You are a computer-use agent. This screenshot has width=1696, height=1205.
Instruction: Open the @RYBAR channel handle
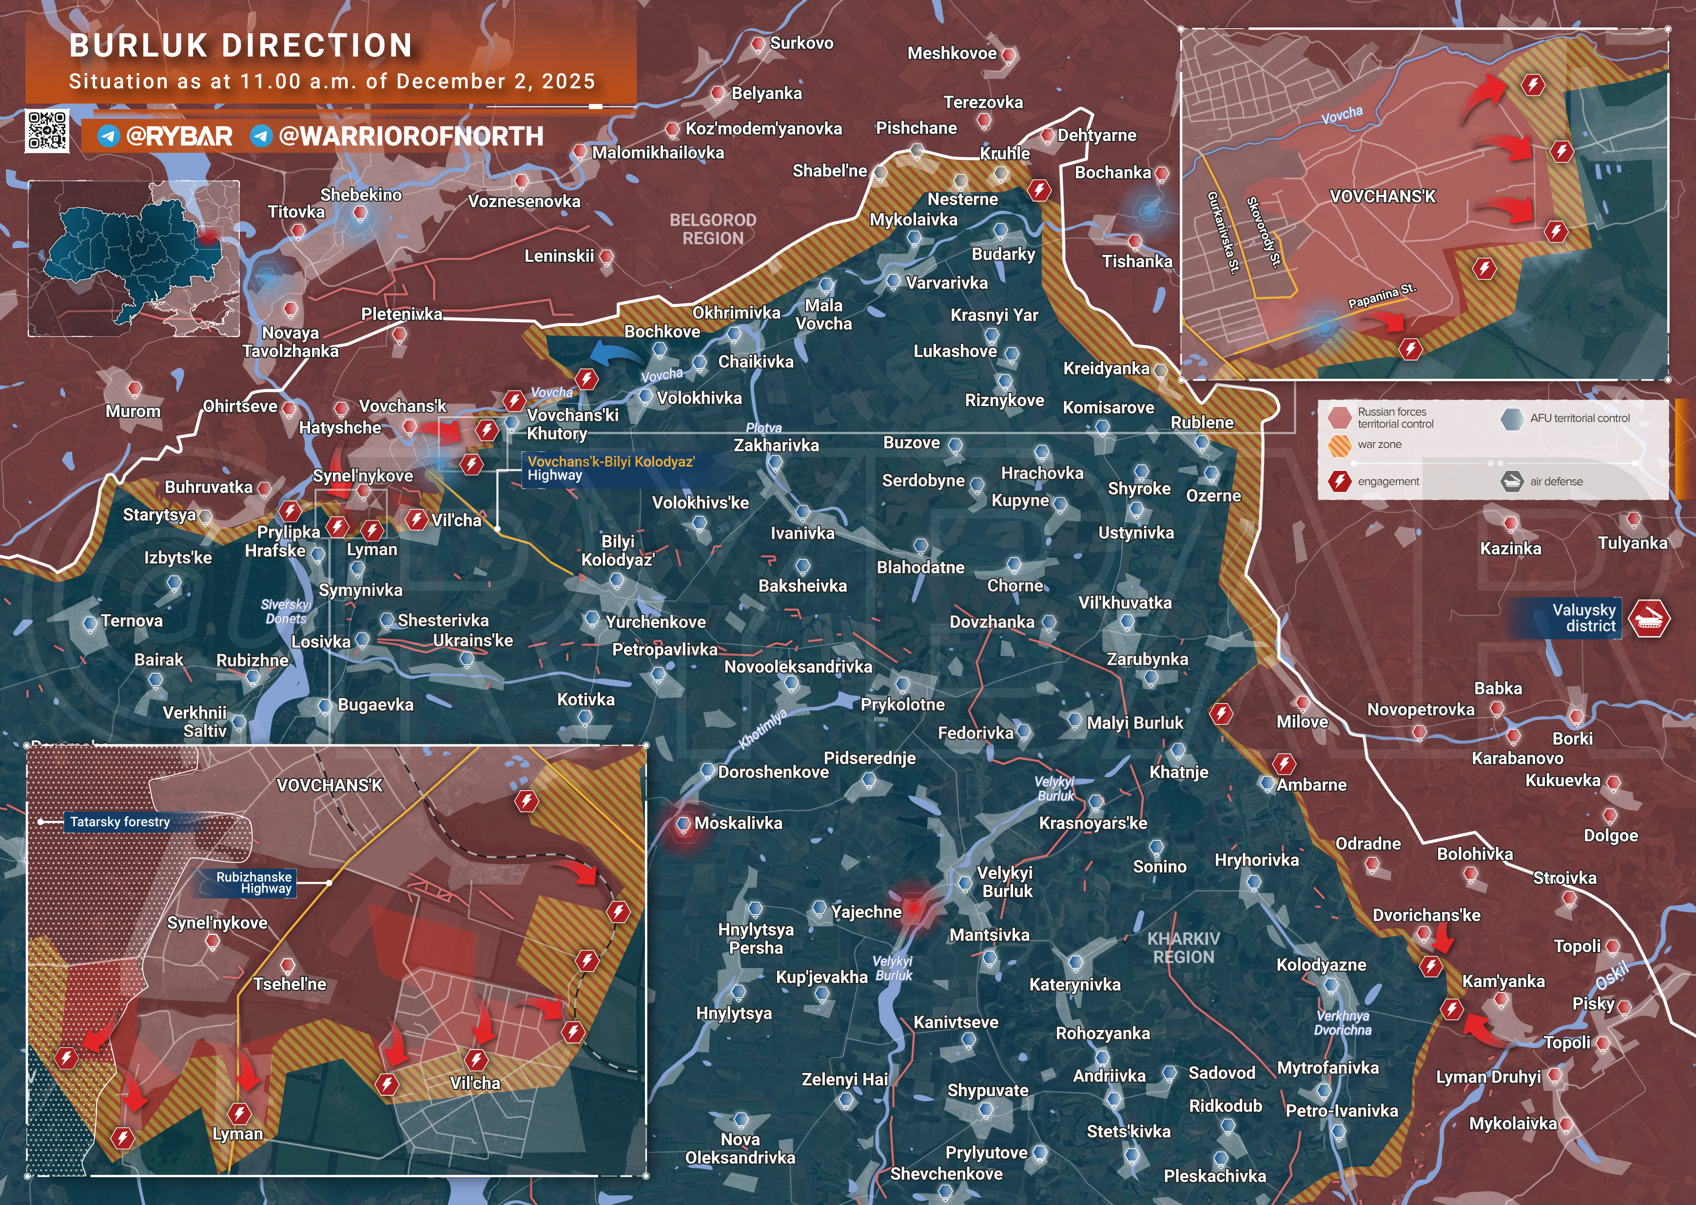click(179, 136)
